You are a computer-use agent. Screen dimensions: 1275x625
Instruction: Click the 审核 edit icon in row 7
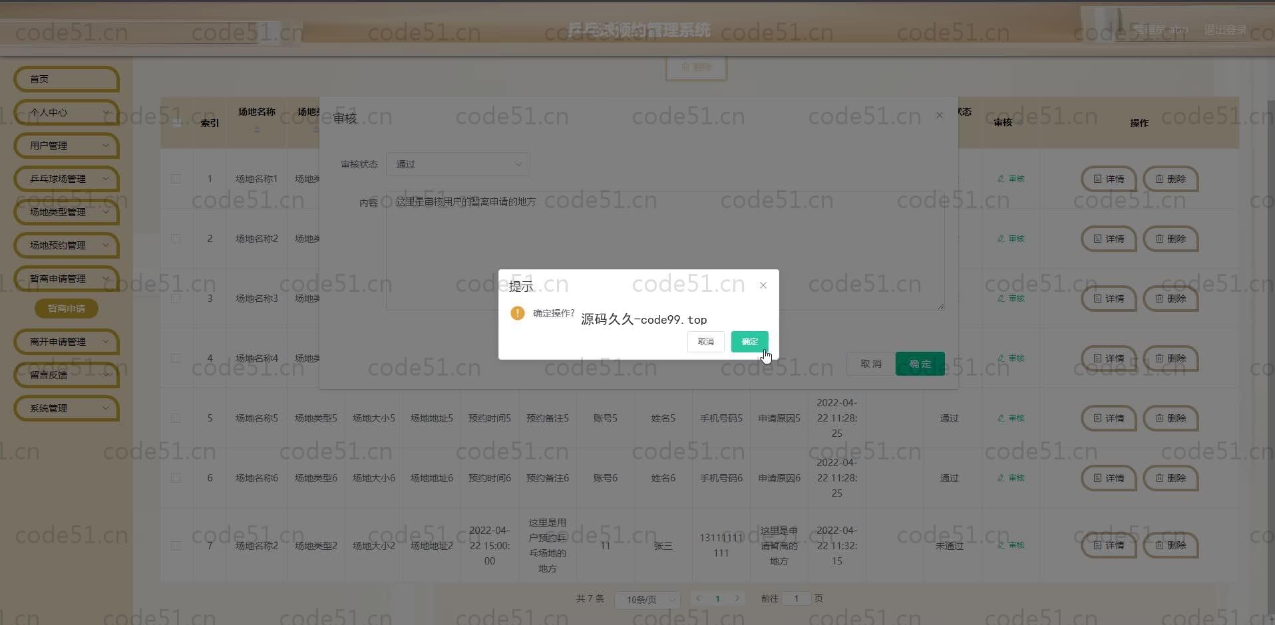pyautogui.click(x=1011, y=545)
